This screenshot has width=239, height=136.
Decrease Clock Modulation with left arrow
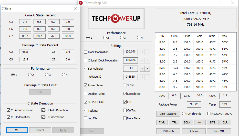[142, 52]
